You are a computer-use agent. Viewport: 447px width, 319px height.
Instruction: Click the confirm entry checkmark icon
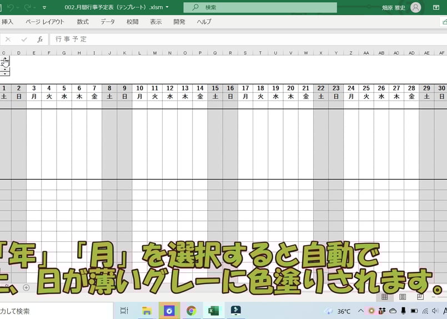(x=24, y=39)
